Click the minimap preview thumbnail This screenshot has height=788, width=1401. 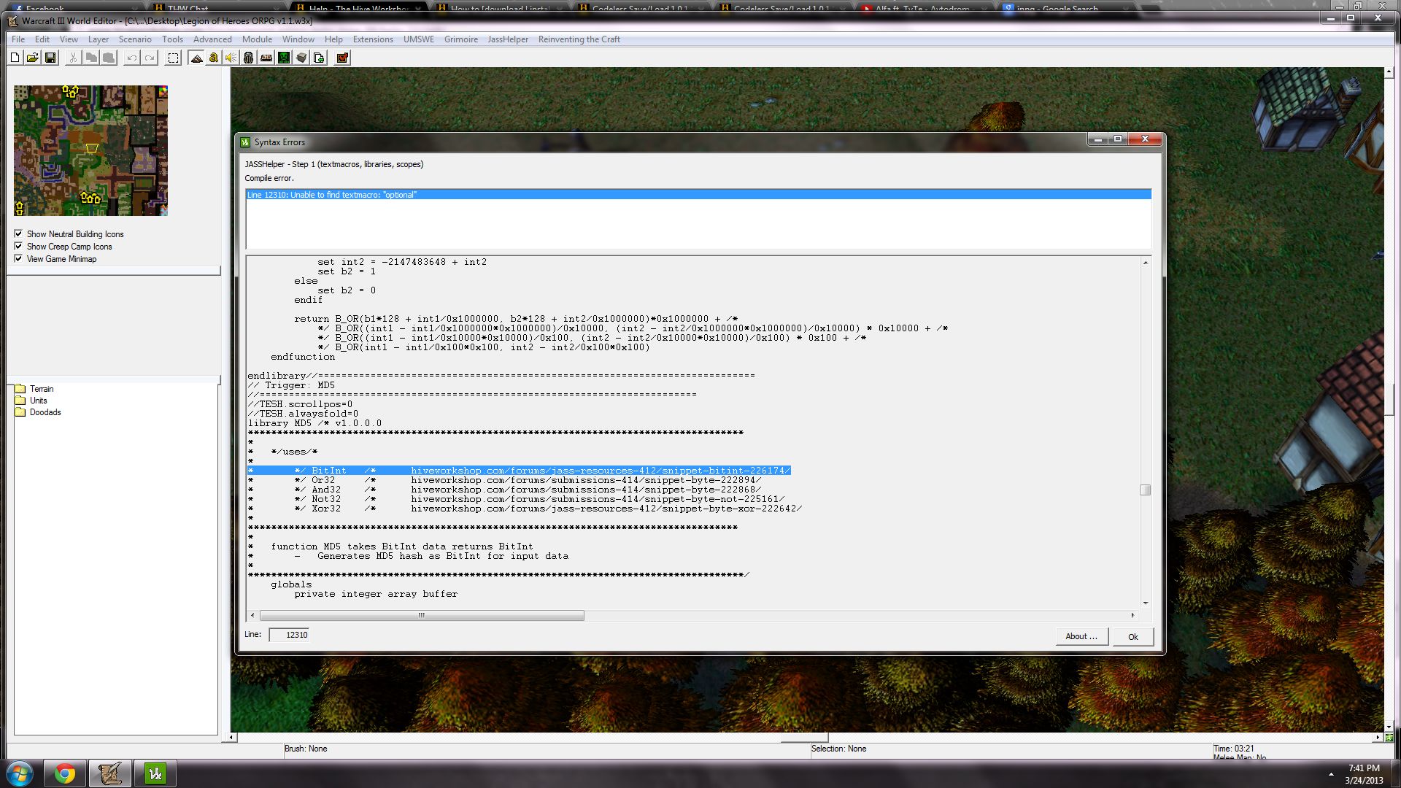pos(90,150)
